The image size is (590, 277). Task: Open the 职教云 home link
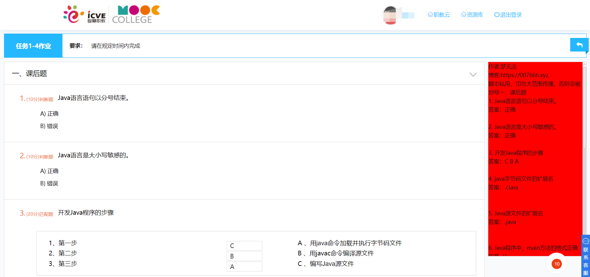tap(439, 15)
